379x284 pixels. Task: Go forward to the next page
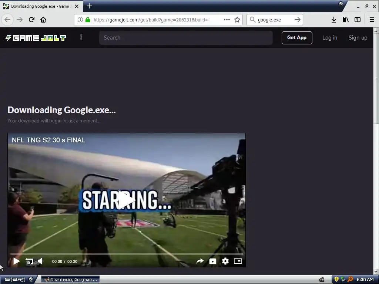[x=20, y=20]
